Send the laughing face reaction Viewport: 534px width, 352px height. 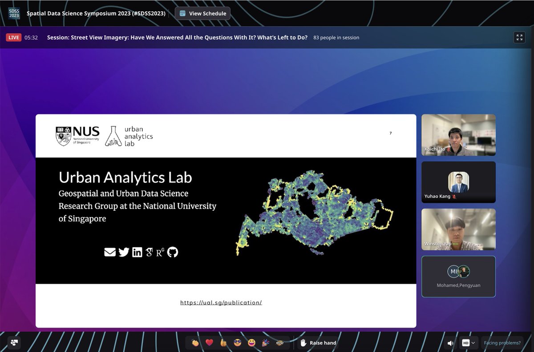251,343
